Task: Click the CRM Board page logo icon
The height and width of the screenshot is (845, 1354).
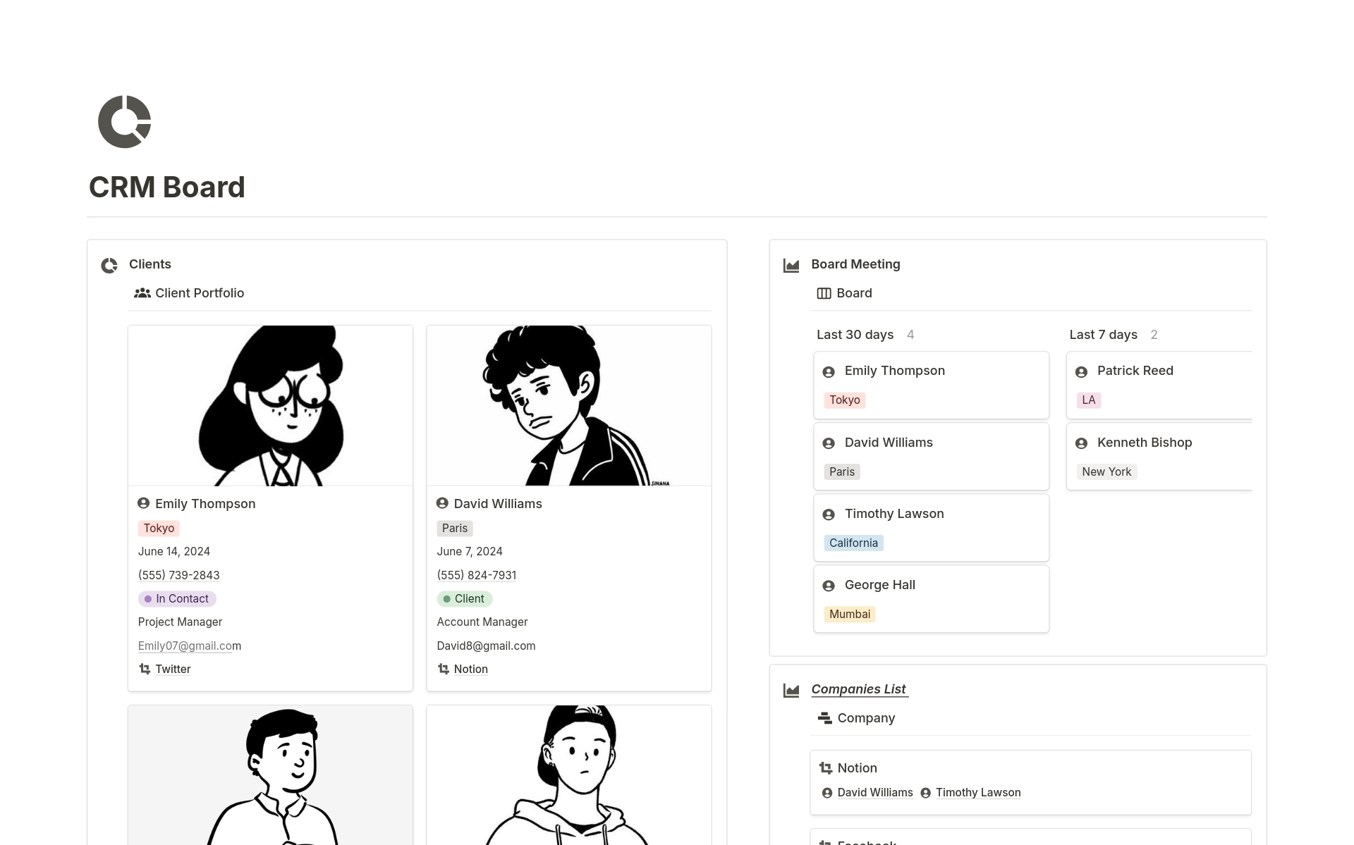Action: click(x=124, y=122)
